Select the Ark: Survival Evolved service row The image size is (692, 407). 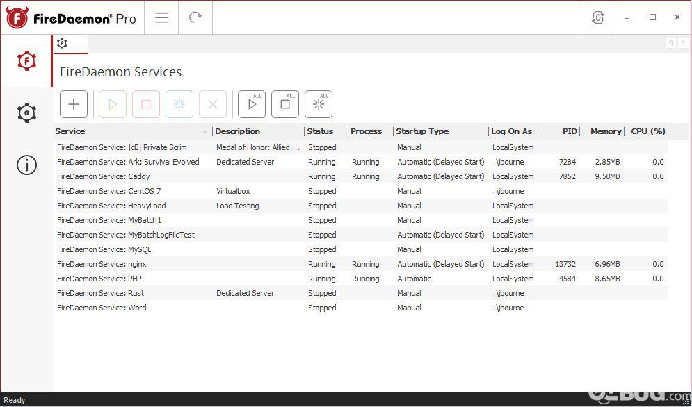pos(360,162)
